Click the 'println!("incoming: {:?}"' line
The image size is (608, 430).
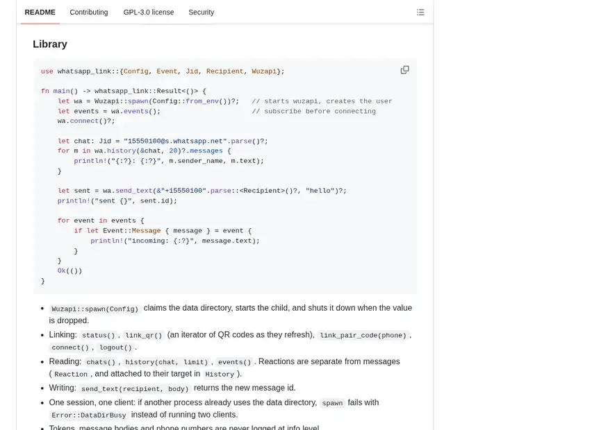175,241
